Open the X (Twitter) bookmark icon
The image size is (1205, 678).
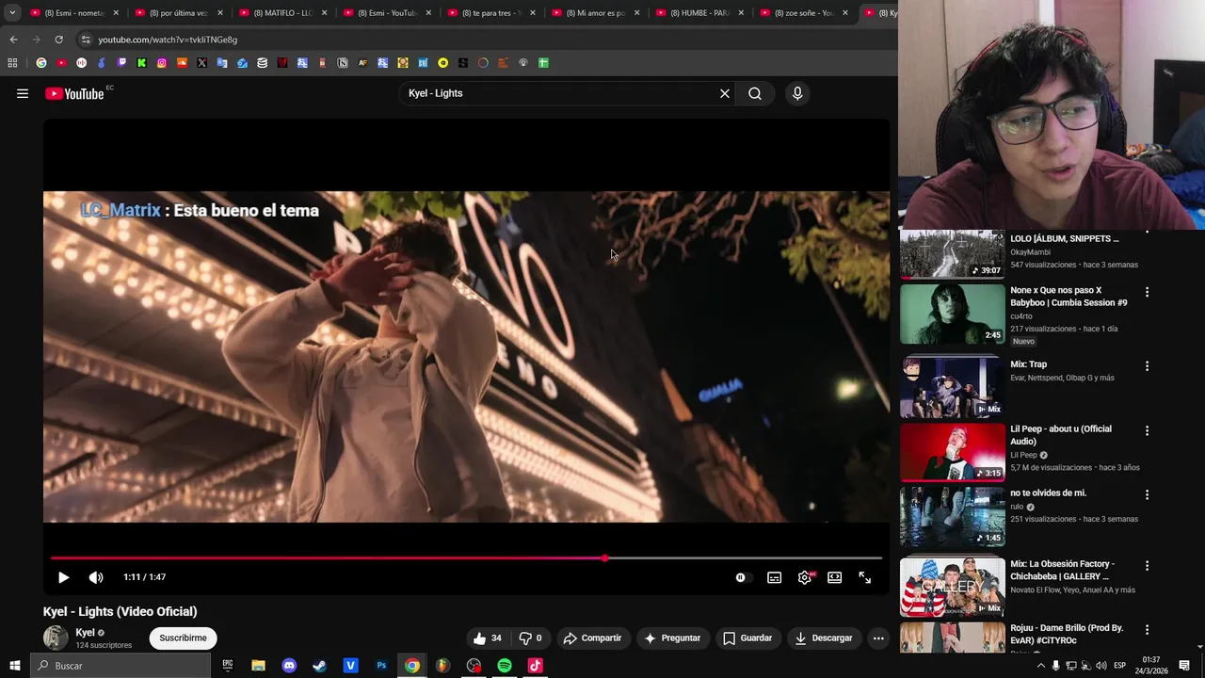[x=201, y=63]
